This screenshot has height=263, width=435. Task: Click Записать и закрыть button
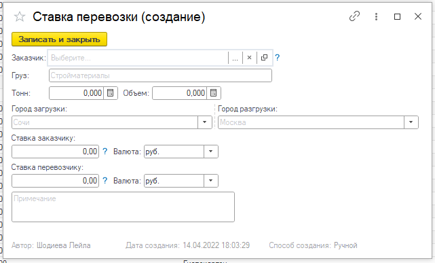pos(59,39)
